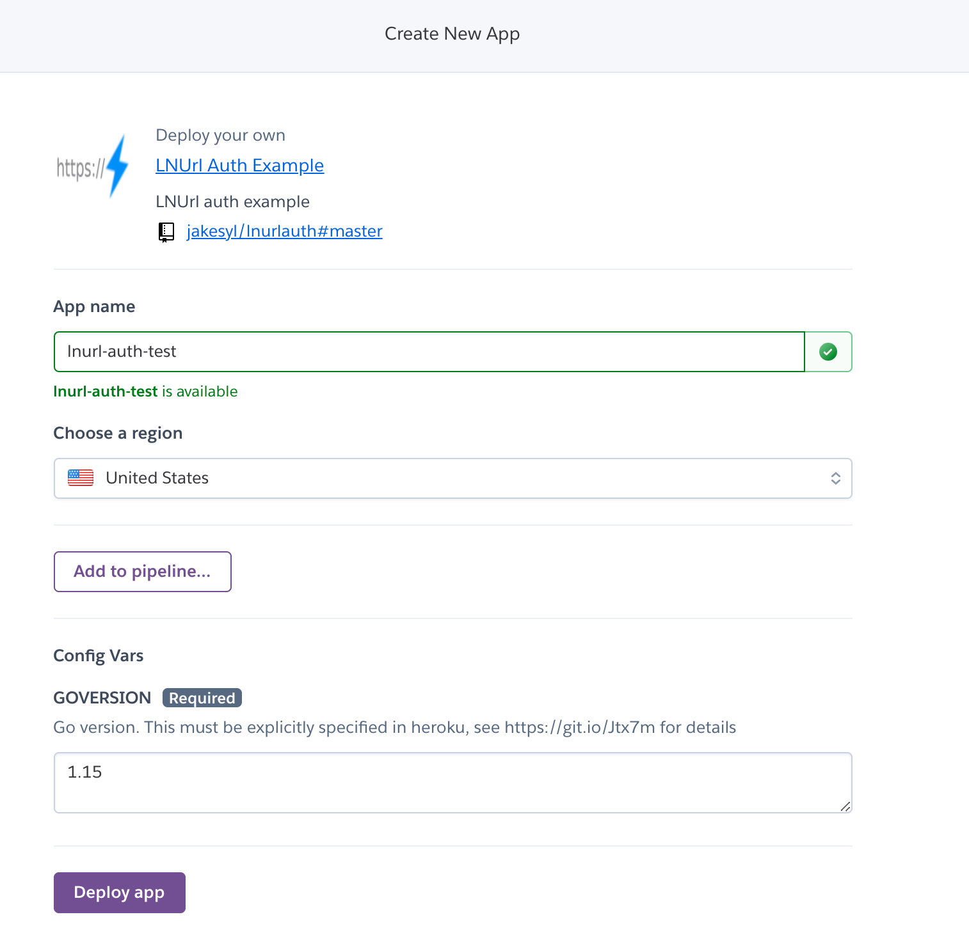Image resolution: width=969 pixels, height=949 pixels.
Task: Click the GOVERSION label
Action: [102, 698]
